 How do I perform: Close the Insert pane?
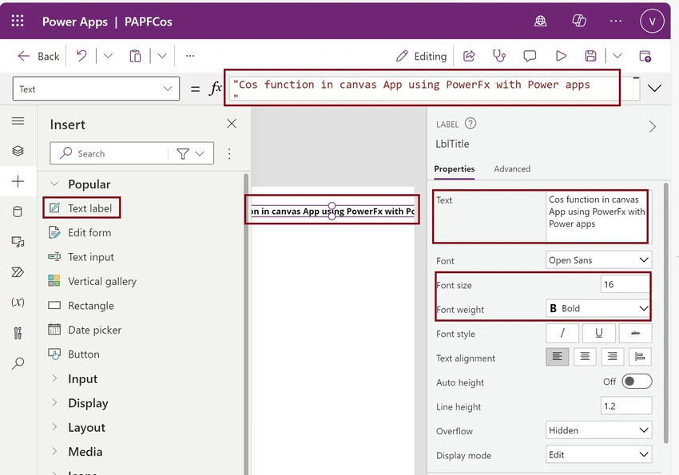(232, 124)
